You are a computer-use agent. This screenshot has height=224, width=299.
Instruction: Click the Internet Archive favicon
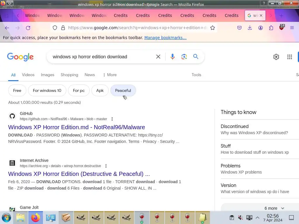[12, 163]
